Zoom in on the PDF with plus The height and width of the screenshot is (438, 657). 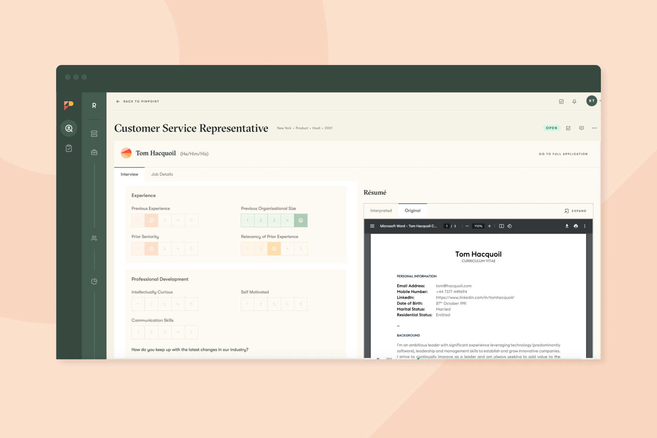489,226
